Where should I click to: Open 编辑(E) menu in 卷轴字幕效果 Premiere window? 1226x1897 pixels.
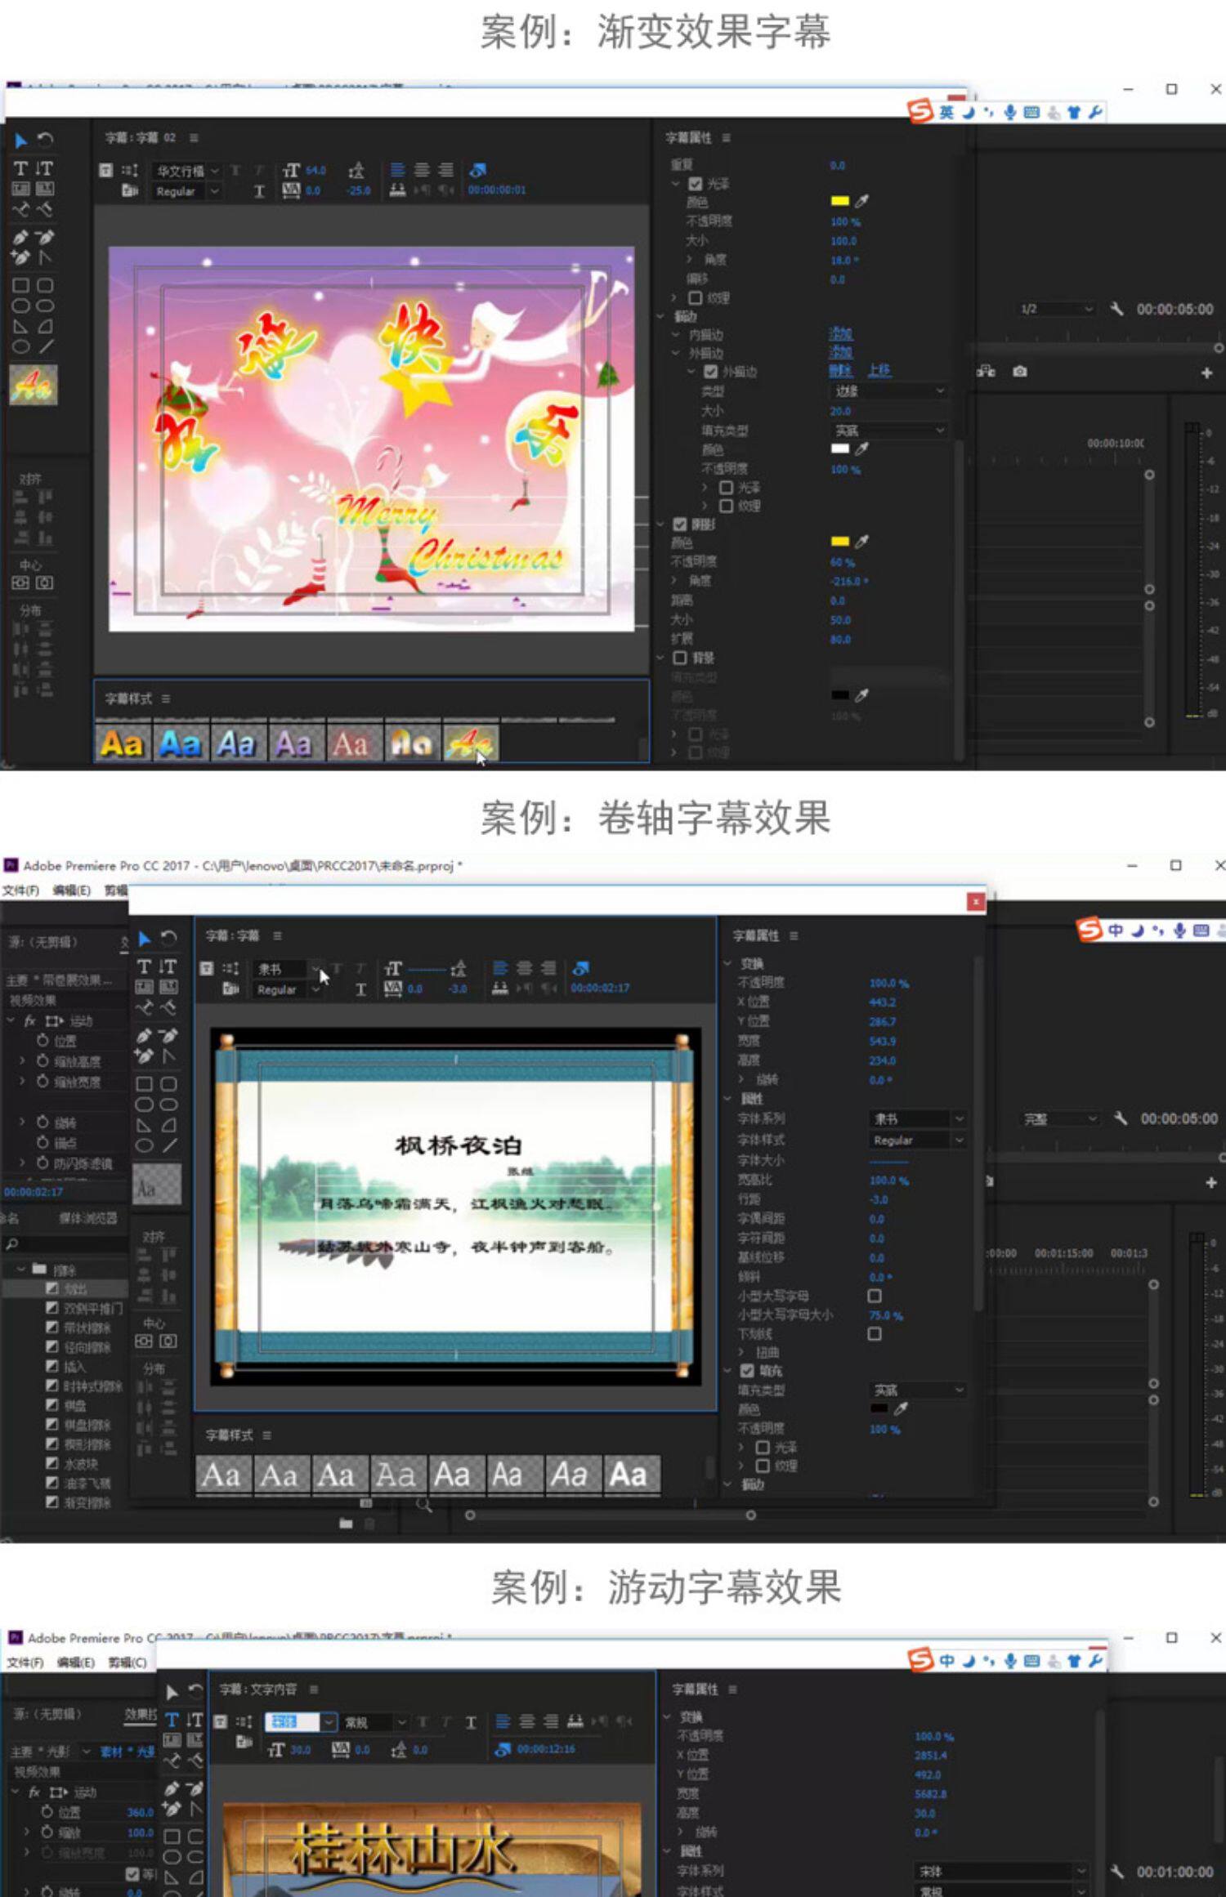[72, 890]
